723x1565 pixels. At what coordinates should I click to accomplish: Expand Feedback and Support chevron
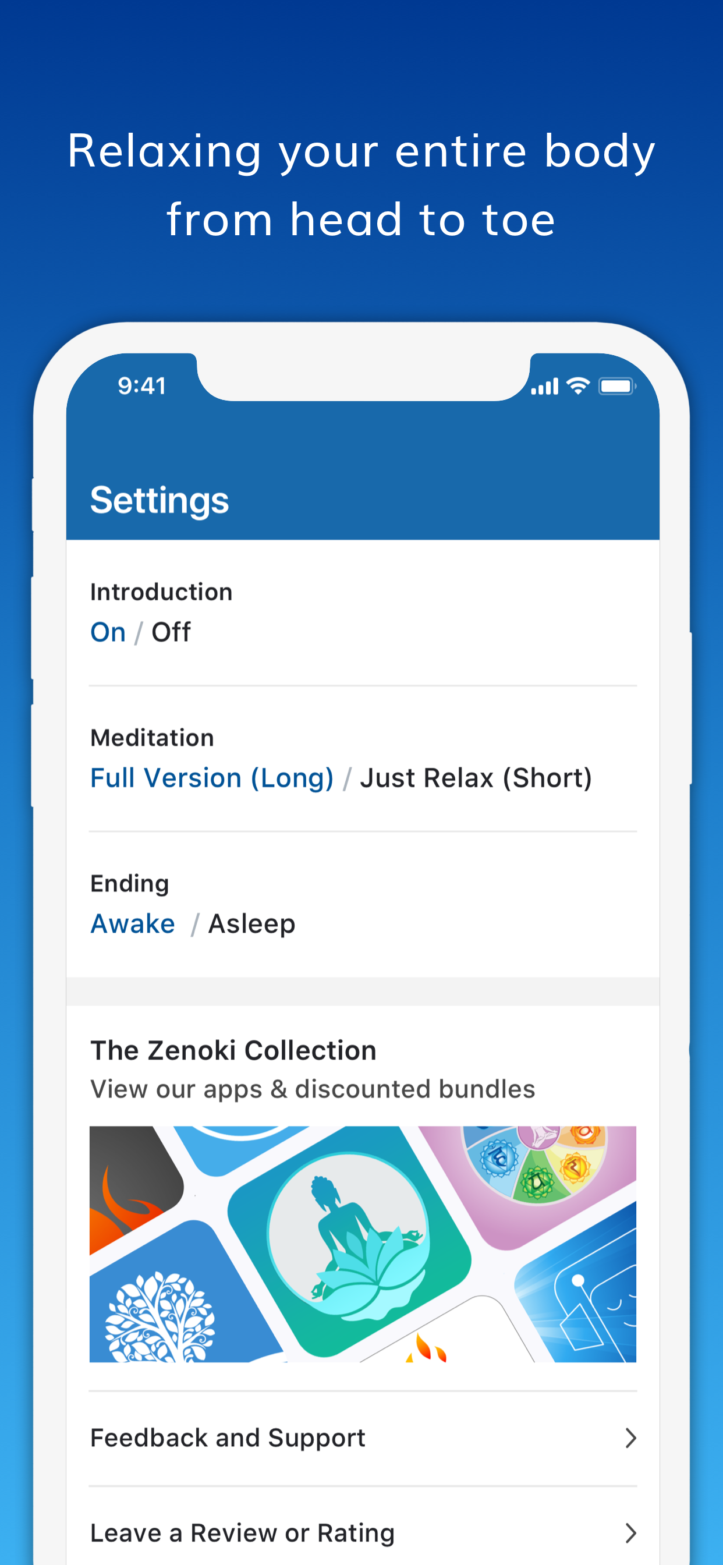[x=630, y=1438]
